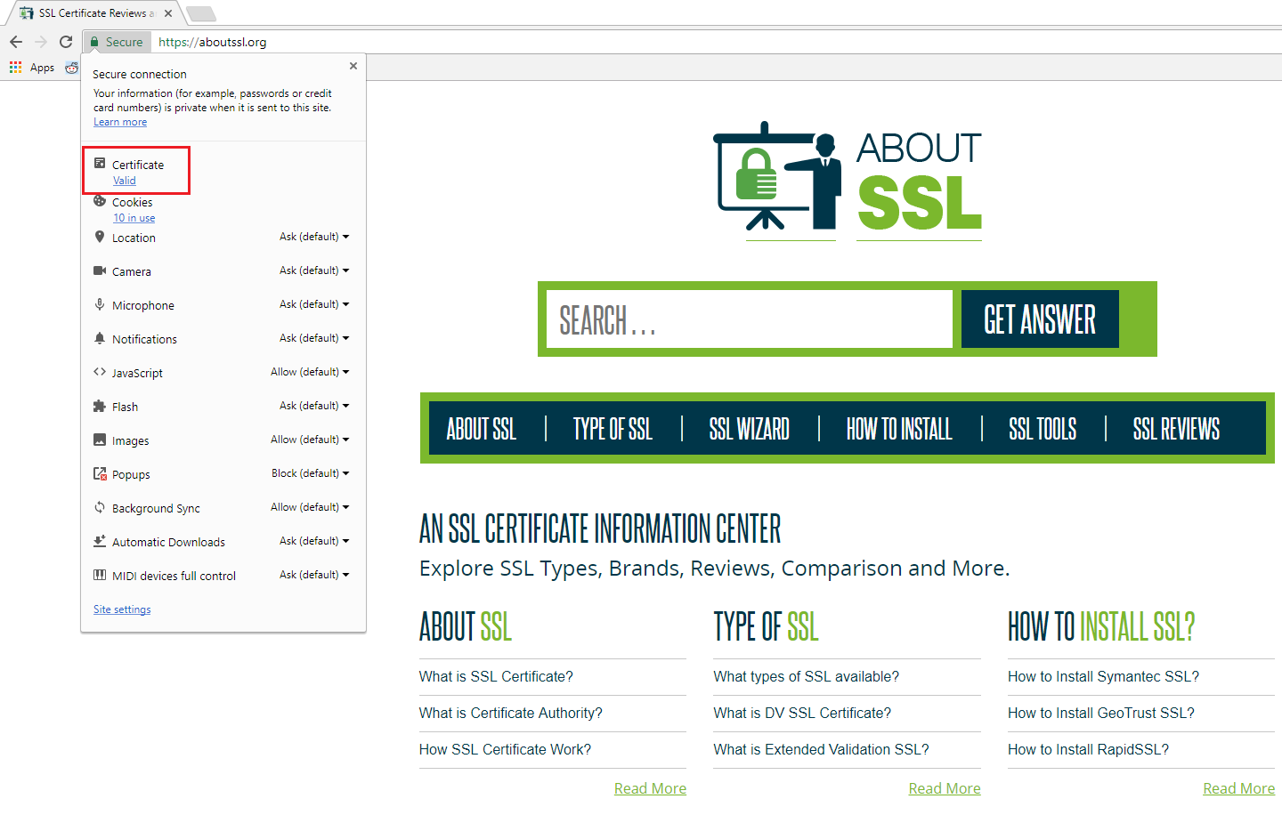Click the Popups icon in permissions list
Screen dimensions: 1282x815
tap(100, 473)
